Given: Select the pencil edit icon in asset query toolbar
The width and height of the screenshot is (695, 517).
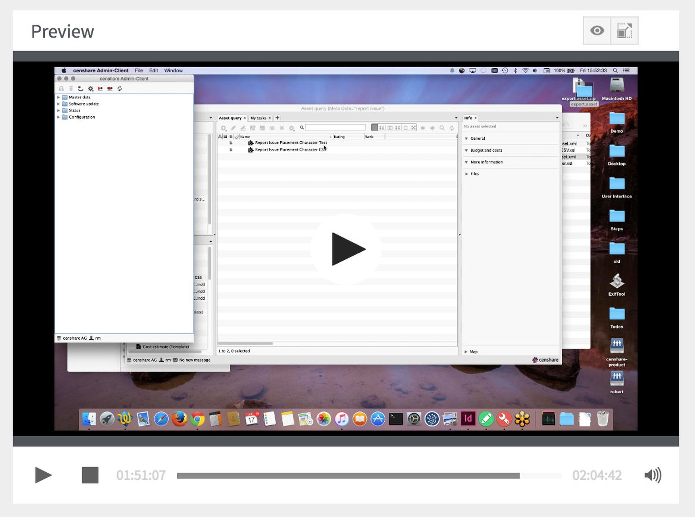Looking at the screenshot, I should 233,128.
